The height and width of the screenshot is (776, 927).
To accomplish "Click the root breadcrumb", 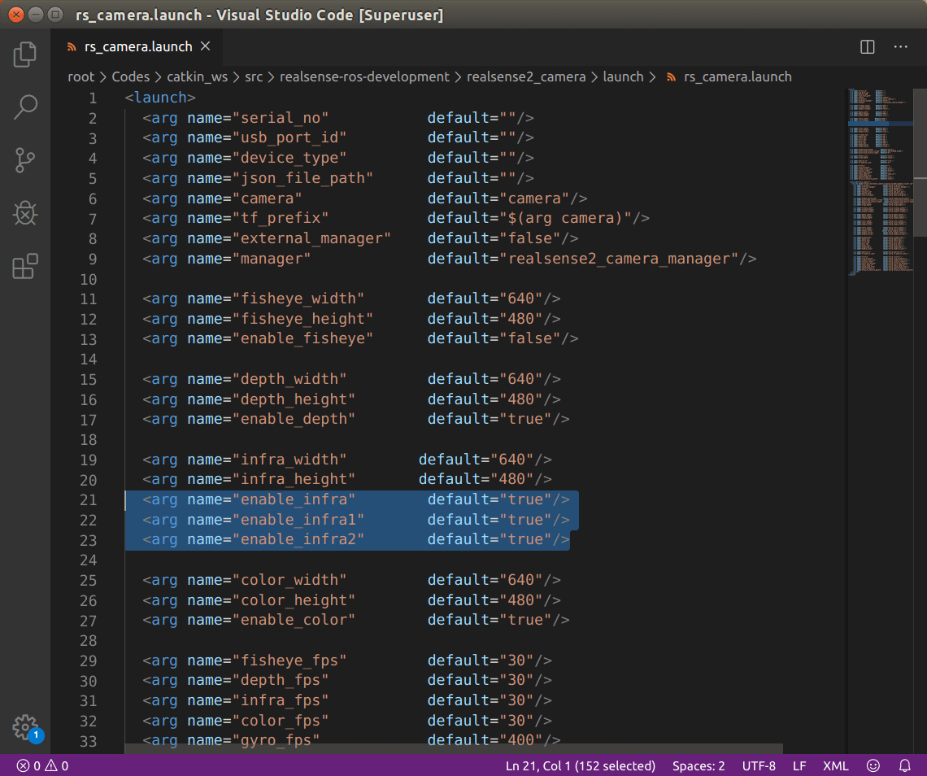I will click(x=81, y=77).
